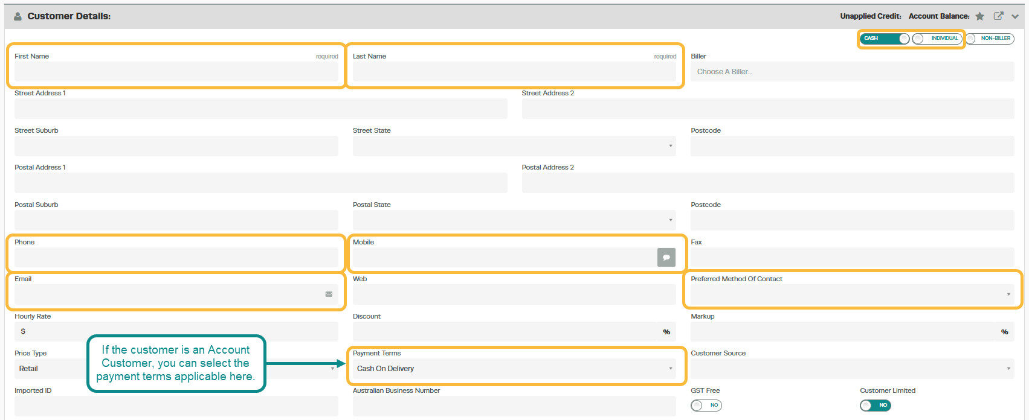Click the Fax input field
This screenshot has width=1029, height=420.
[853, 258]
